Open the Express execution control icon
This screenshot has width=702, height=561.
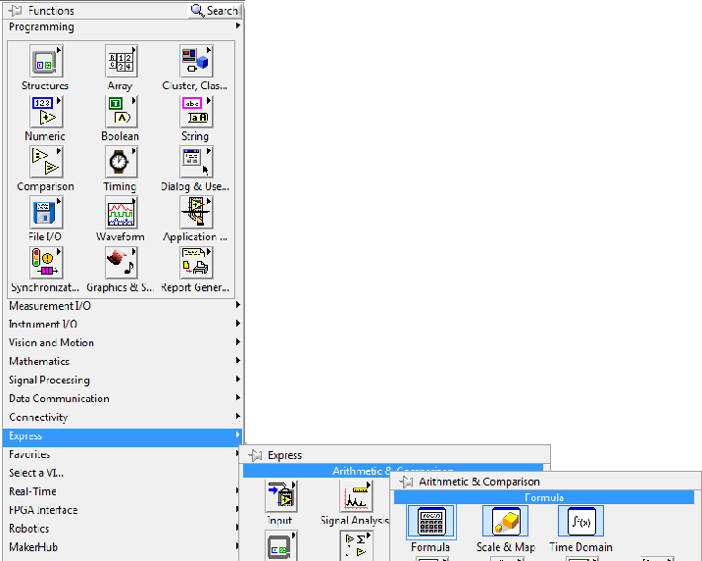pos(281,545)
